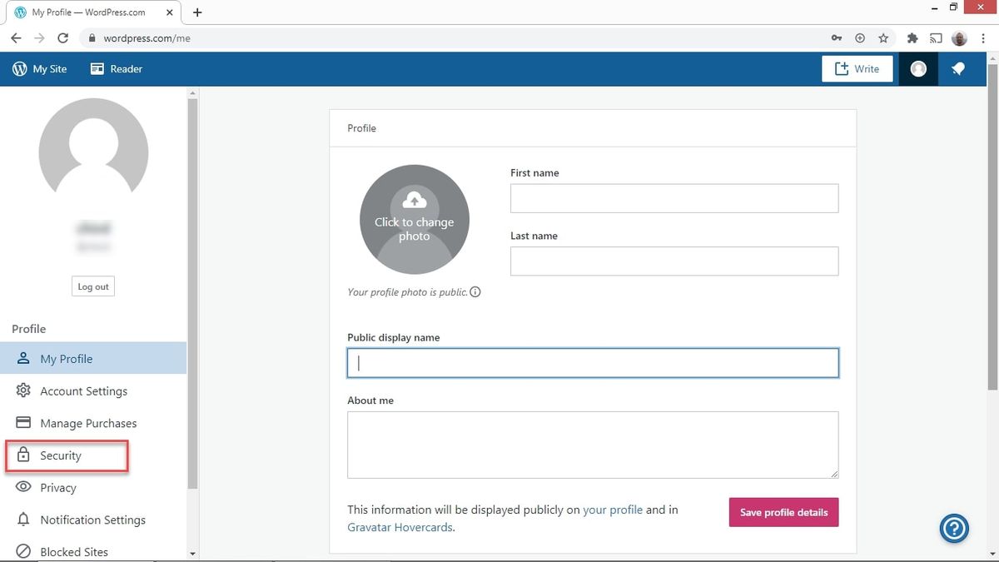Screen dimensions: 999x562
Task: Open Account Settings via the gear icon
Action: click(x=22, y=390)
